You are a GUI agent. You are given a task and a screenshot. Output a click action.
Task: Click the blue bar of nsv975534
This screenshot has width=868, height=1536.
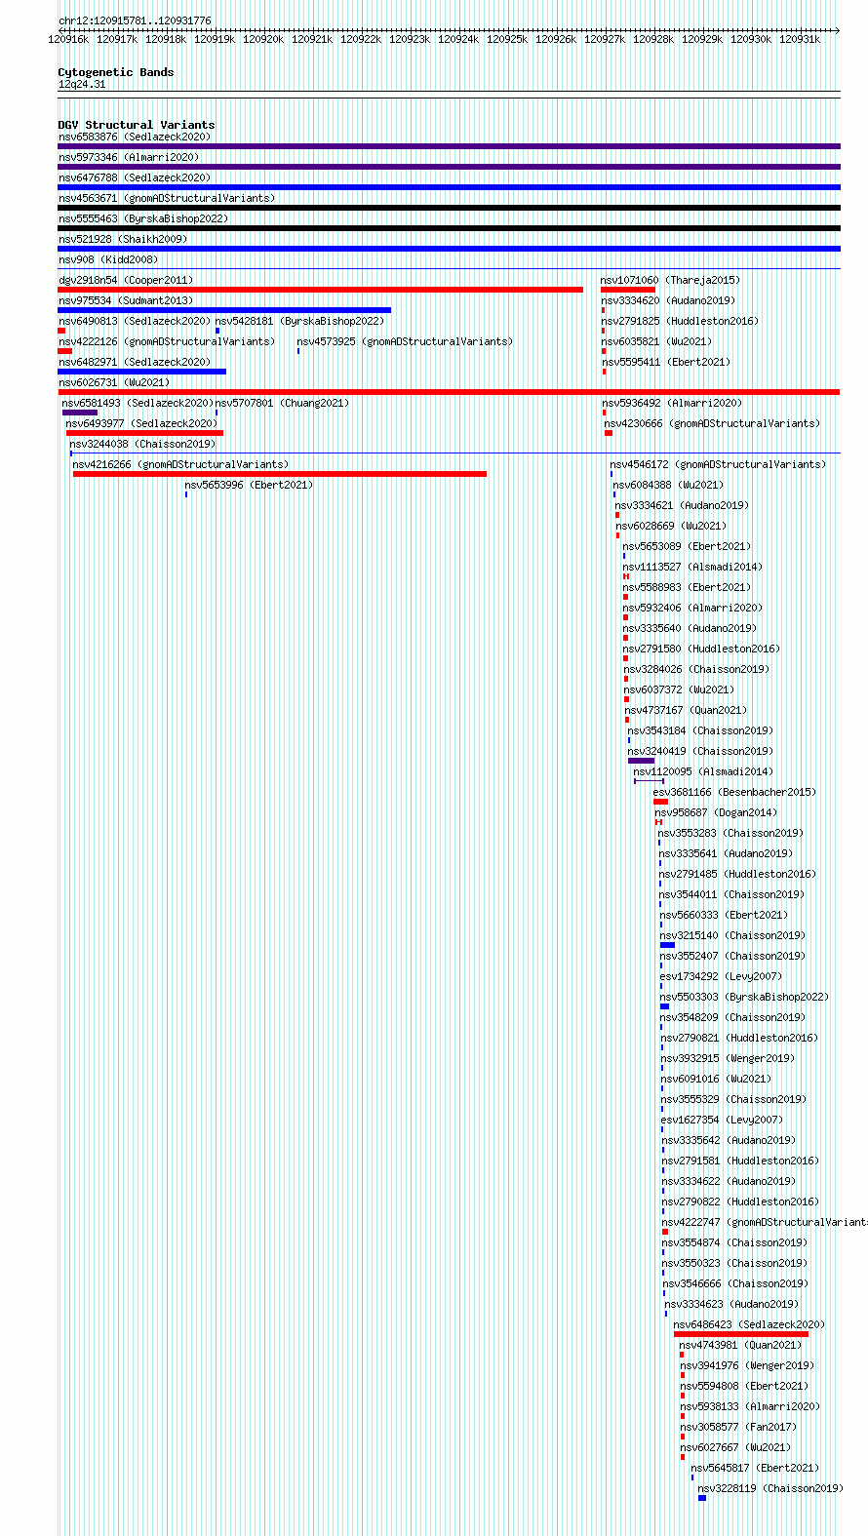click(x=224, y=310)
